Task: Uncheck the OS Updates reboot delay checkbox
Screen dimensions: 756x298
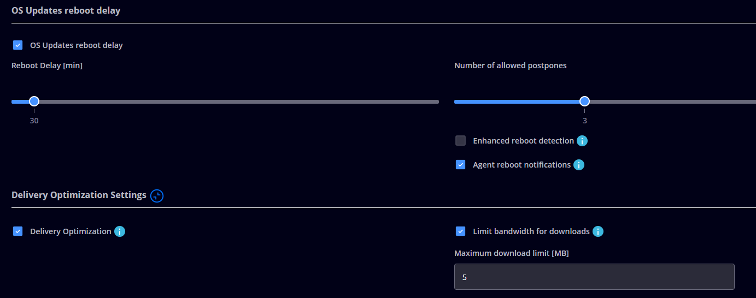Action: coord(18,45)
